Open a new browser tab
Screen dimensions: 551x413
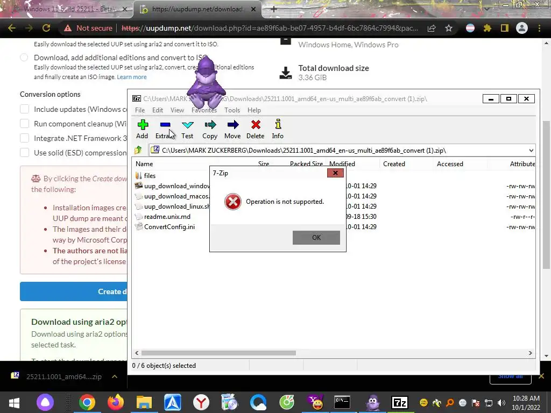[x=274, y=10]
